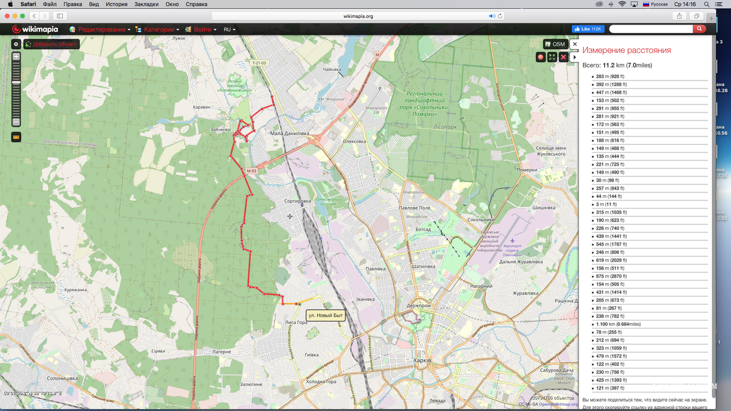Viewport: 731px width, 411px height.
Task: Open the Файл menu
Action: point(49,4)
